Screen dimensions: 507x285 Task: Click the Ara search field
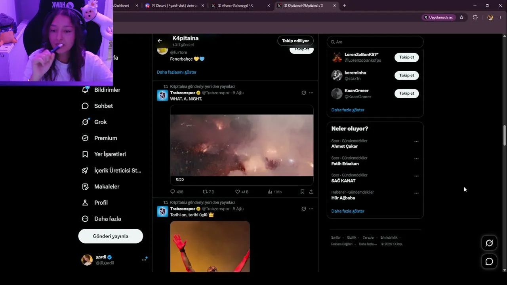point(375,42)
